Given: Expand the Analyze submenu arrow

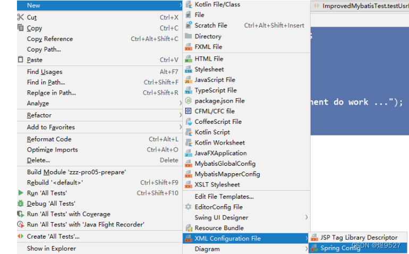Looking at the screenshot, I should point(180,103).
